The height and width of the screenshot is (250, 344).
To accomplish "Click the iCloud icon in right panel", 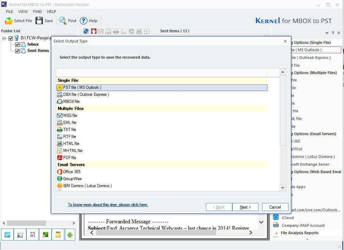I will (276, 217).
